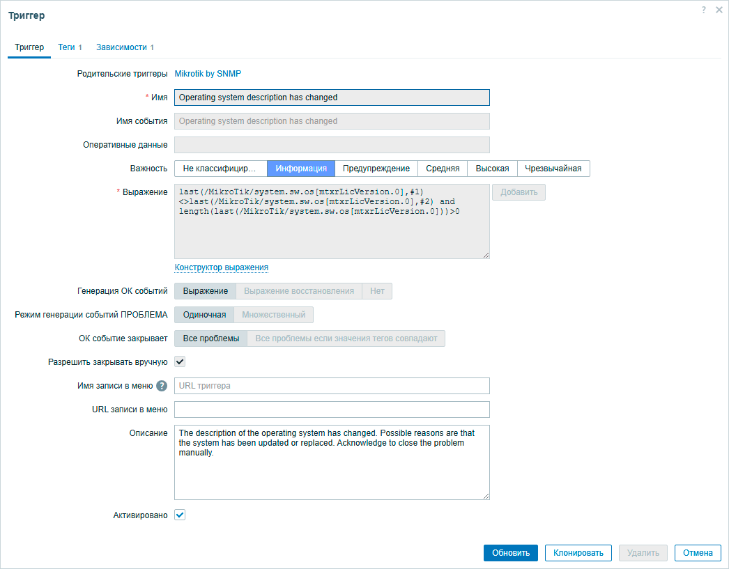The image size is (729, 569).
Task: Select Все проблемы closing option
Action: point(211,338)
